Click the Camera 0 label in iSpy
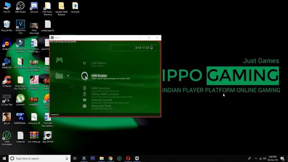Image resolution: width=288 pixels, height=162 pixels. 54,114
